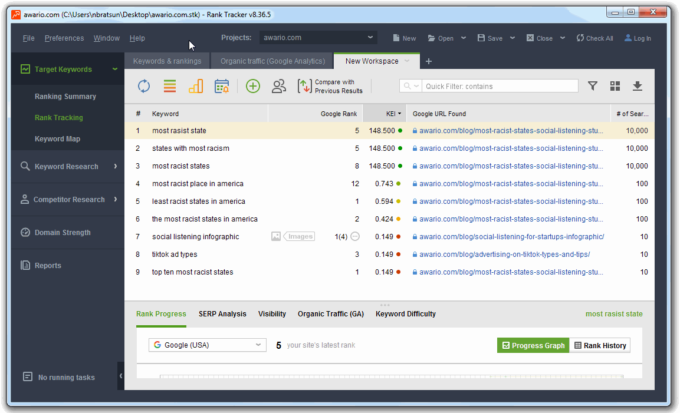Click the orange list lines toolbar icon
The width and height of the screenshot is (680, 413).
pyautogui.click(x=170, y=86)
